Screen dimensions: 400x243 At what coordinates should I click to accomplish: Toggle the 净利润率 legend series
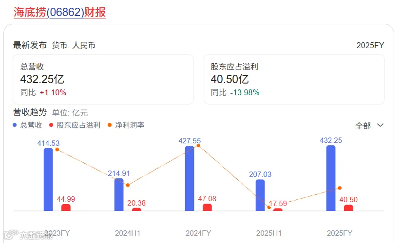[x=126, y=125]
